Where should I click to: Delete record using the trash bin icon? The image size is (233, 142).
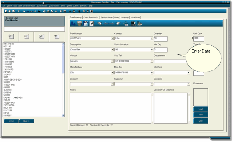[x=79, y=23]
